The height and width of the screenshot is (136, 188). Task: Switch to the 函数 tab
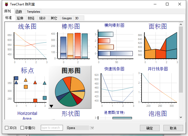pos(20,12)
